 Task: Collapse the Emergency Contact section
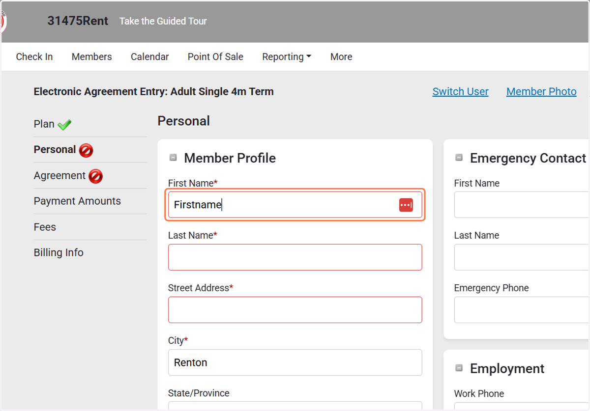(459, 158)
